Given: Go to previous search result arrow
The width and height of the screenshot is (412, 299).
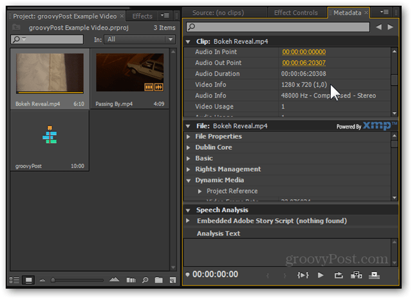Looking at the screenshot, I should (379, 27).
